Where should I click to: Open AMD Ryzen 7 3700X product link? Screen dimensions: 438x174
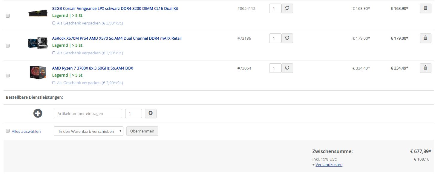click(x=93, y=68)
